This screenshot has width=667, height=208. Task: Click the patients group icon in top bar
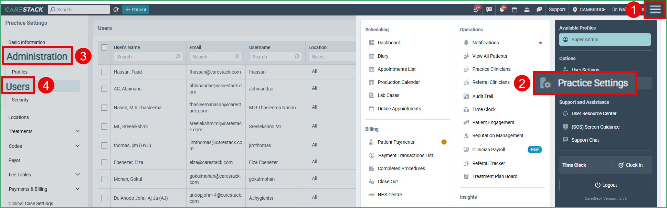tap(527, 10)
